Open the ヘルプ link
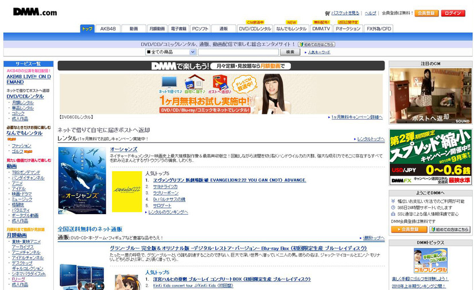This screenshot has width=474, height=290. click(370, 13)
